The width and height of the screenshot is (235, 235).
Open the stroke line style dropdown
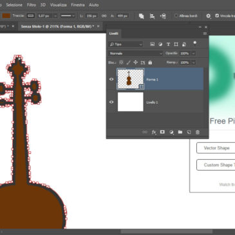pos(68,15)
